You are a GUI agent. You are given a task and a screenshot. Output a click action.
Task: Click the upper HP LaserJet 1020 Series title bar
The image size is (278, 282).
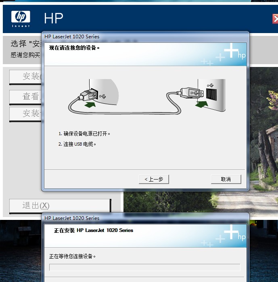(x=145, y=37)
